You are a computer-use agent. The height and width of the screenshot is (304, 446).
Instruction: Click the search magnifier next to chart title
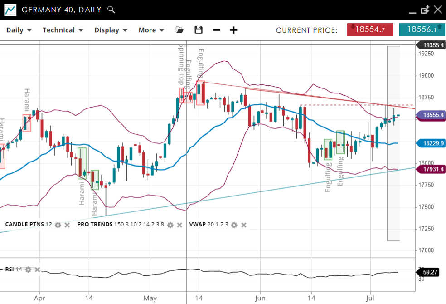click(x=111, y=10)
